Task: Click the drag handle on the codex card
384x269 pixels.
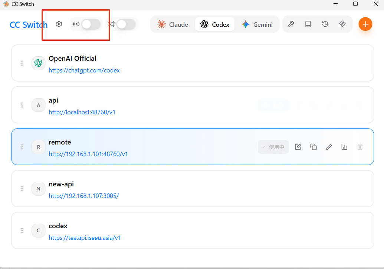Action: pos(22,230)
